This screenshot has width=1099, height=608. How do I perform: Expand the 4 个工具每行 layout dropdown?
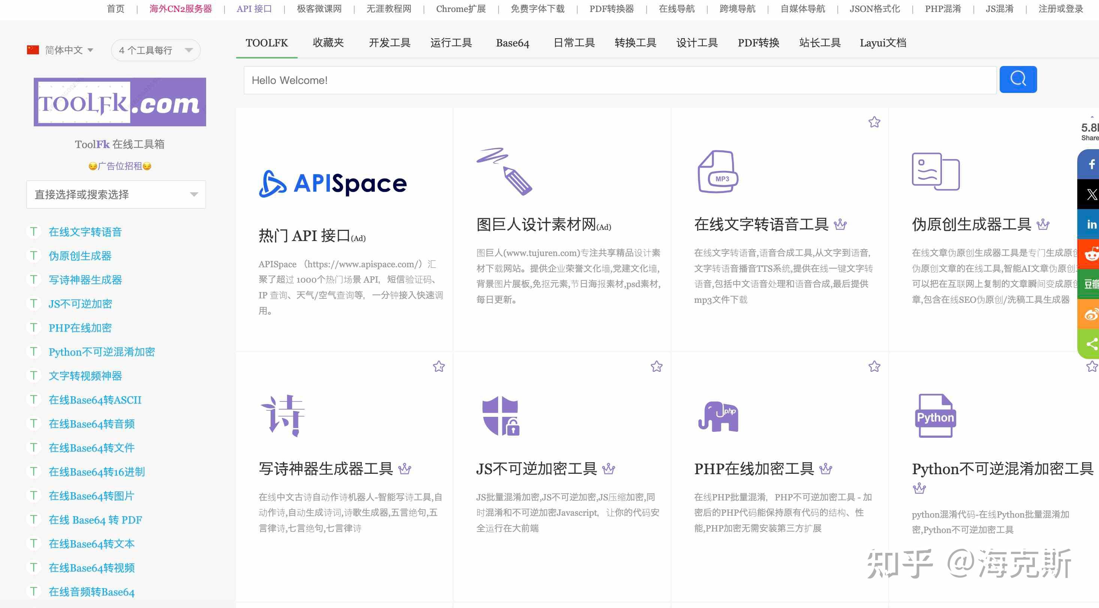(x=155, y=50)
